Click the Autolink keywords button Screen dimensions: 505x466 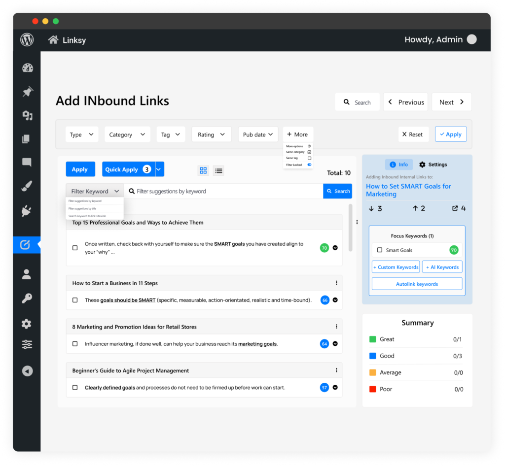point(417,284)
